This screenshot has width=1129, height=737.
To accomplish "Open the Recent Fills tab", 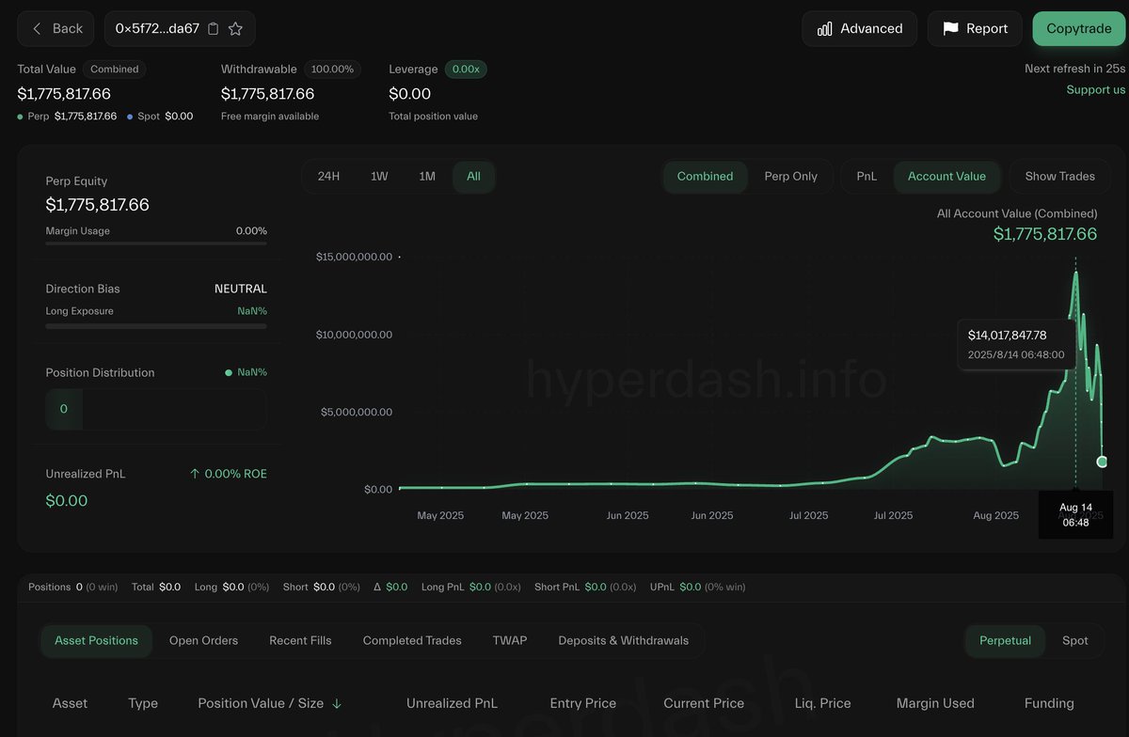I will (300, 640).
